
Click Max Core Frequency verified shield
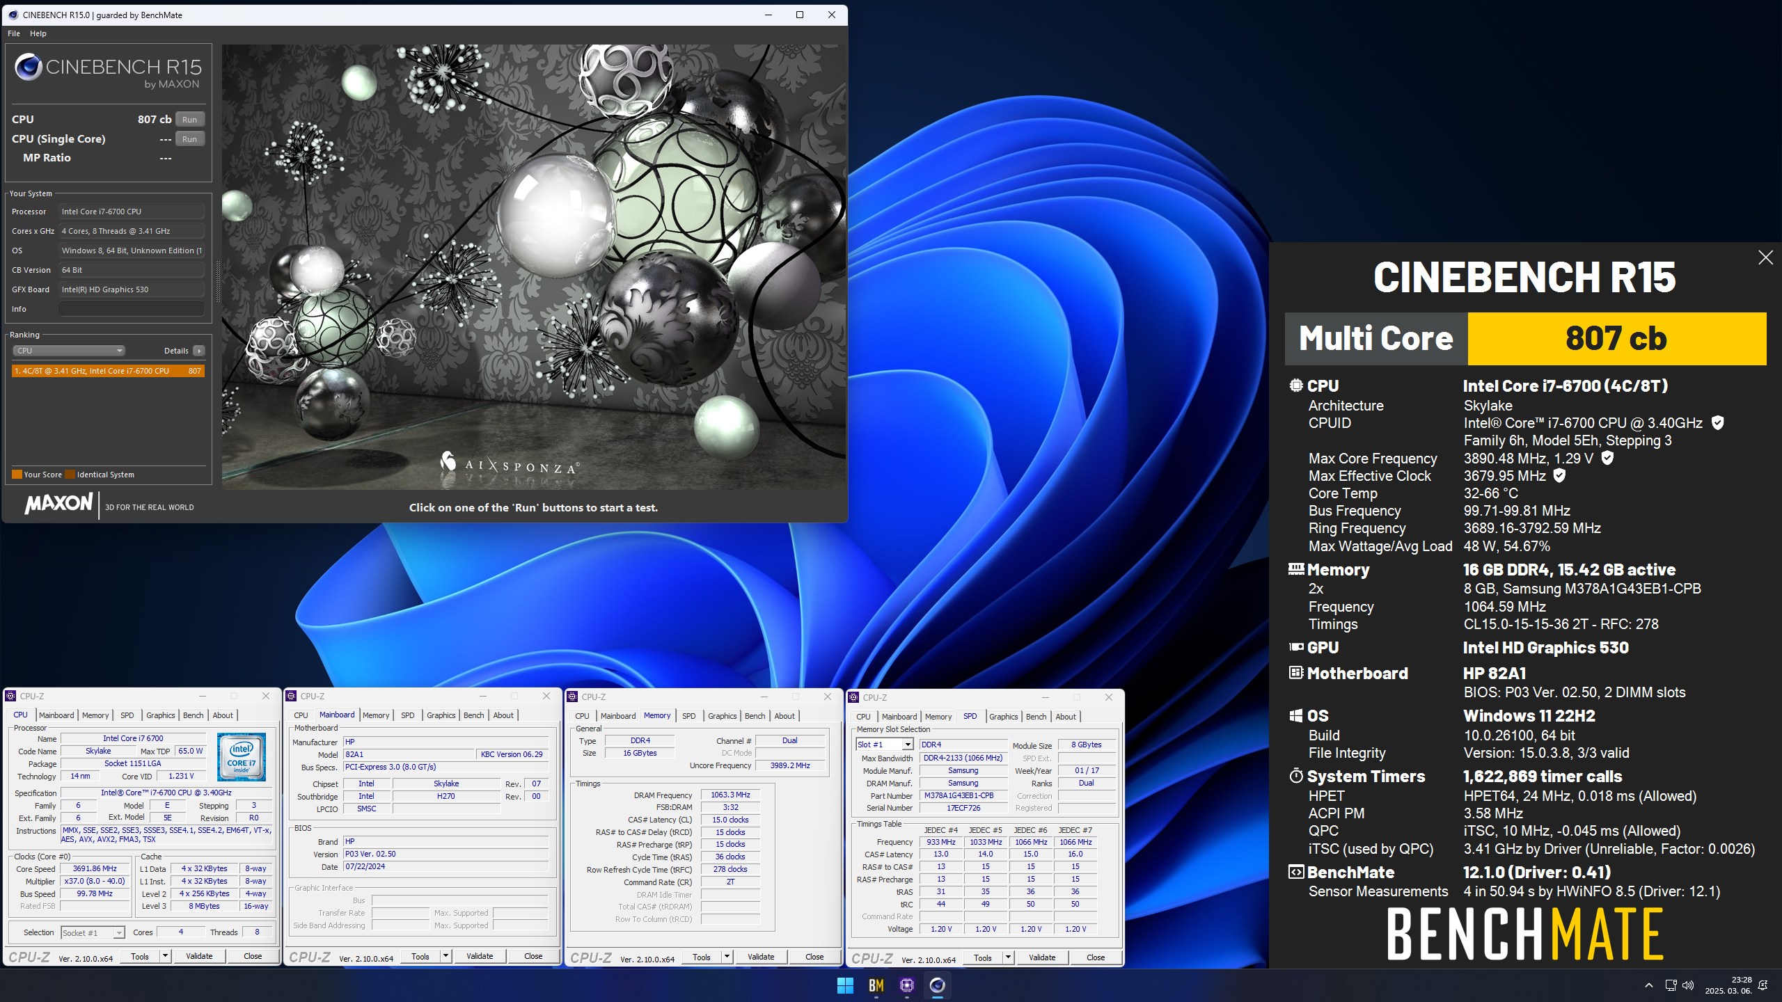(1607, 458)
